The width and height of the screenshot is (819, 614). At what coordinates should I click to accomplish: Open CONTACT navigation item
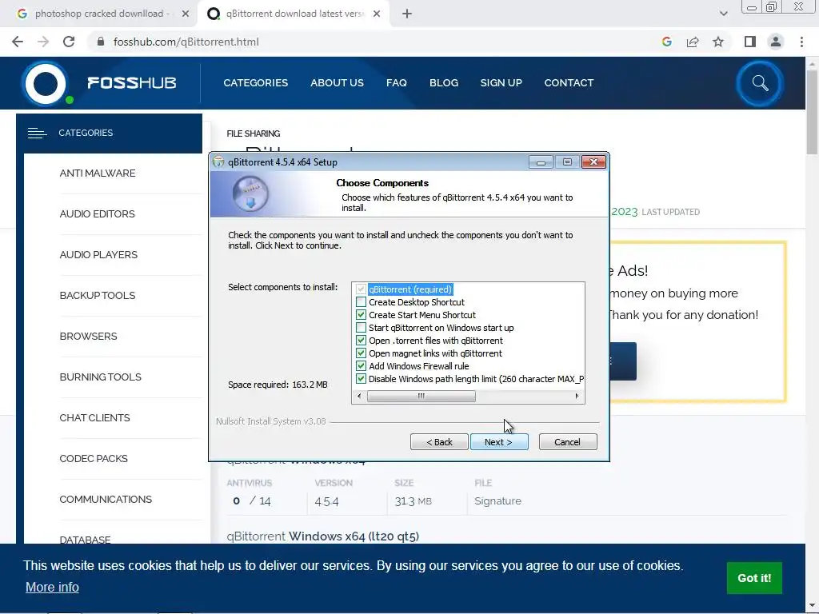coord(569,82)
